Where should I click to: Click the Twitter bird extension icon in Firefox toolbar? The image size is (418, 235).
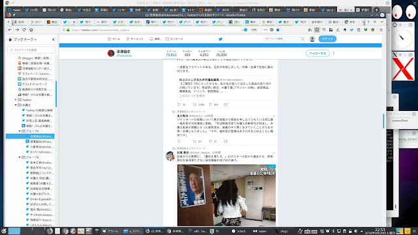coord(351,30)
